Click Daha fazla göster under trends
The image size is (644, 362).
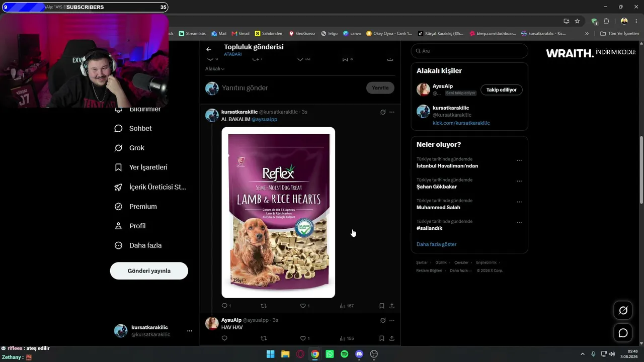click(x=437, y=244)
